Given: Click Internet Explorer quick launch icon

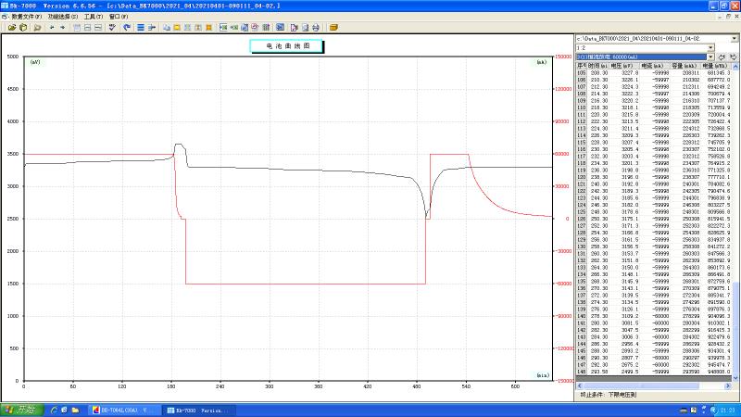Looking at the screenshot, I should click(x=54, y=411).
